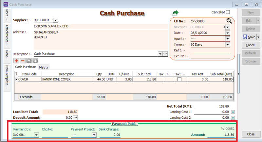The image size is (262, 142).
Task: Open the Attachments side tab
Action: (7, 34)
